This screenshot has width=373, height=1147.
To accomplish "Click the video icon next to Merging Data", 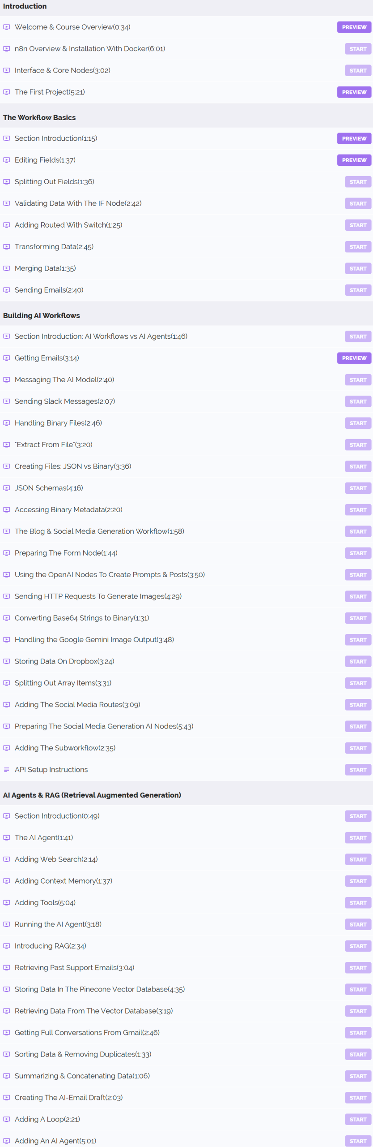I will pos(7,269).
